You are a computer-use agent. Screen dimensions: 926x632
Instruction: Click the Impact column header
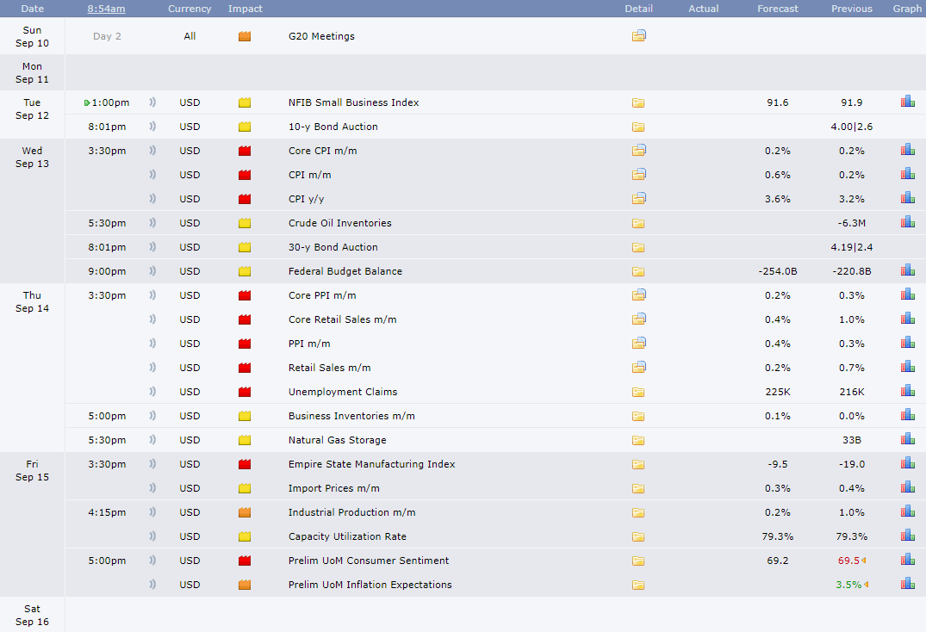point(245,9)
